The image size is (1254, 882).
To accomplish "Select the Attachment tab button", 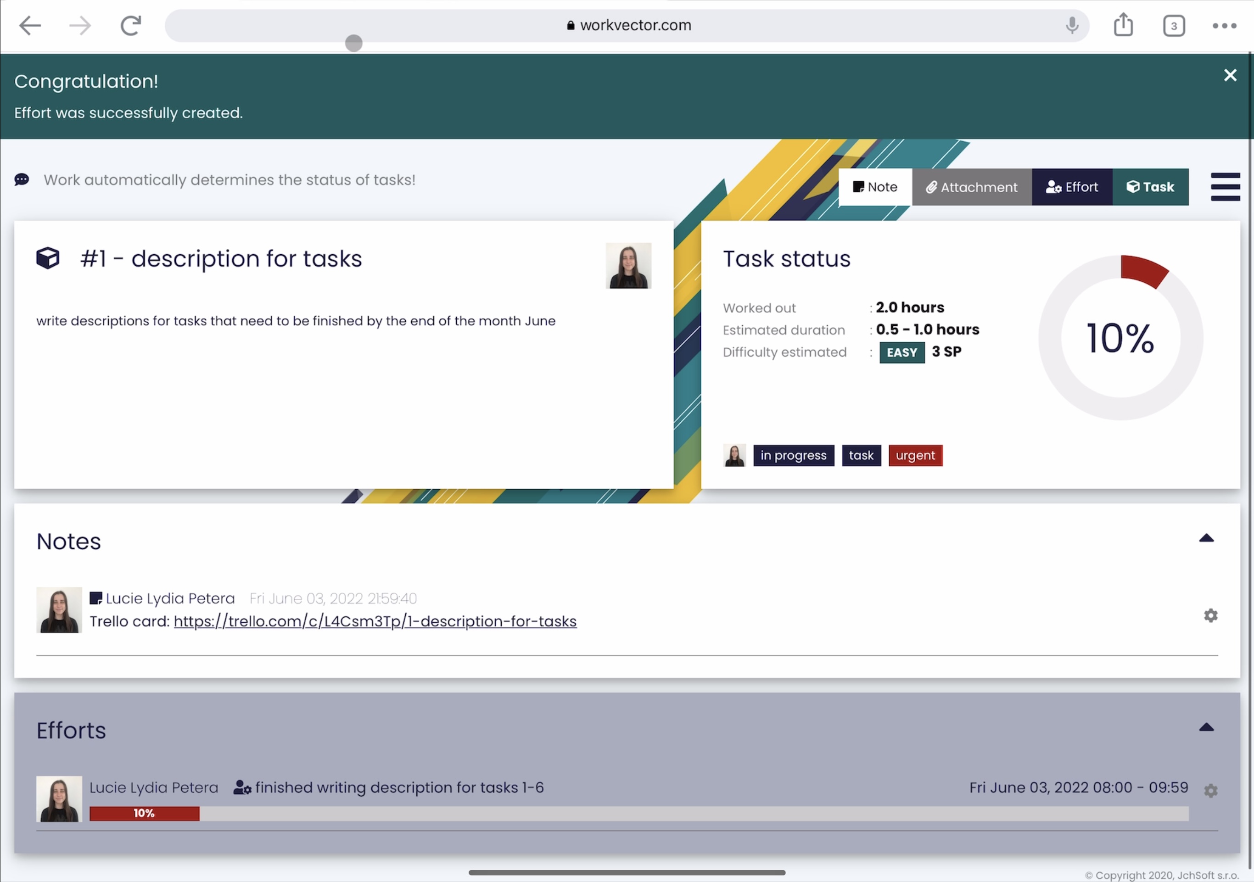I will tap(972, 187).
